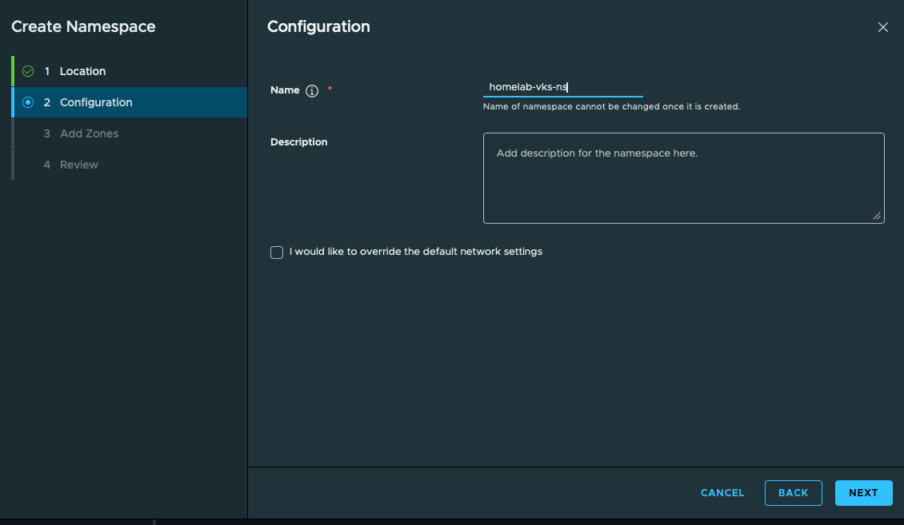904x525 pixels.
Task: Click the Description label
Action: (x=298, y=142)
